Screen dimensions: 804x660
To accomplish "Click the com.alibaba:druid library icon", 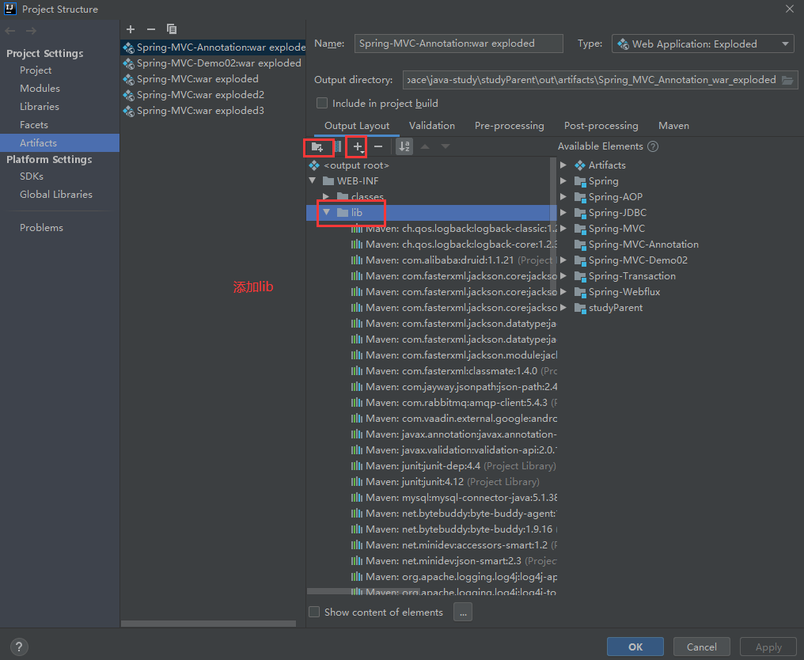I will [x=357, y=260].
